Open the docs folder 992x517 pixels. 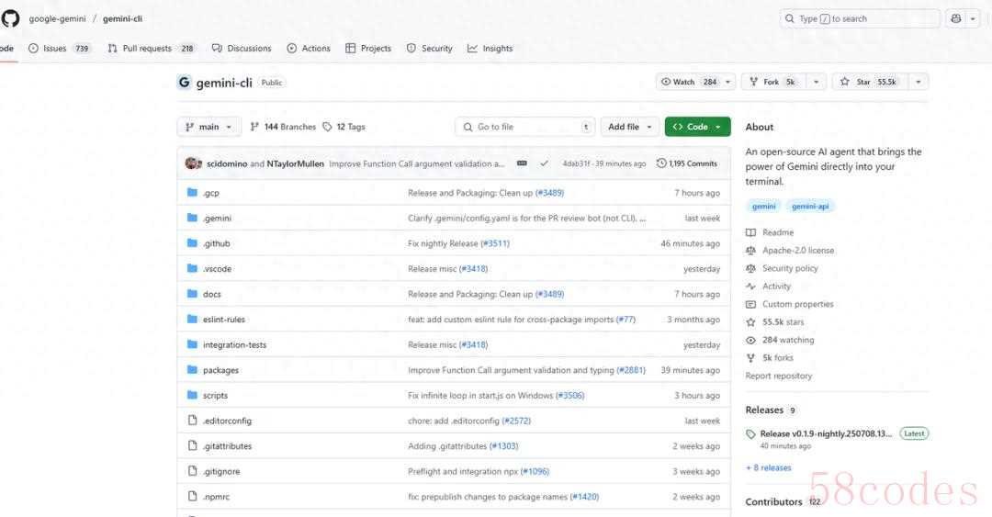pos(212,294)
